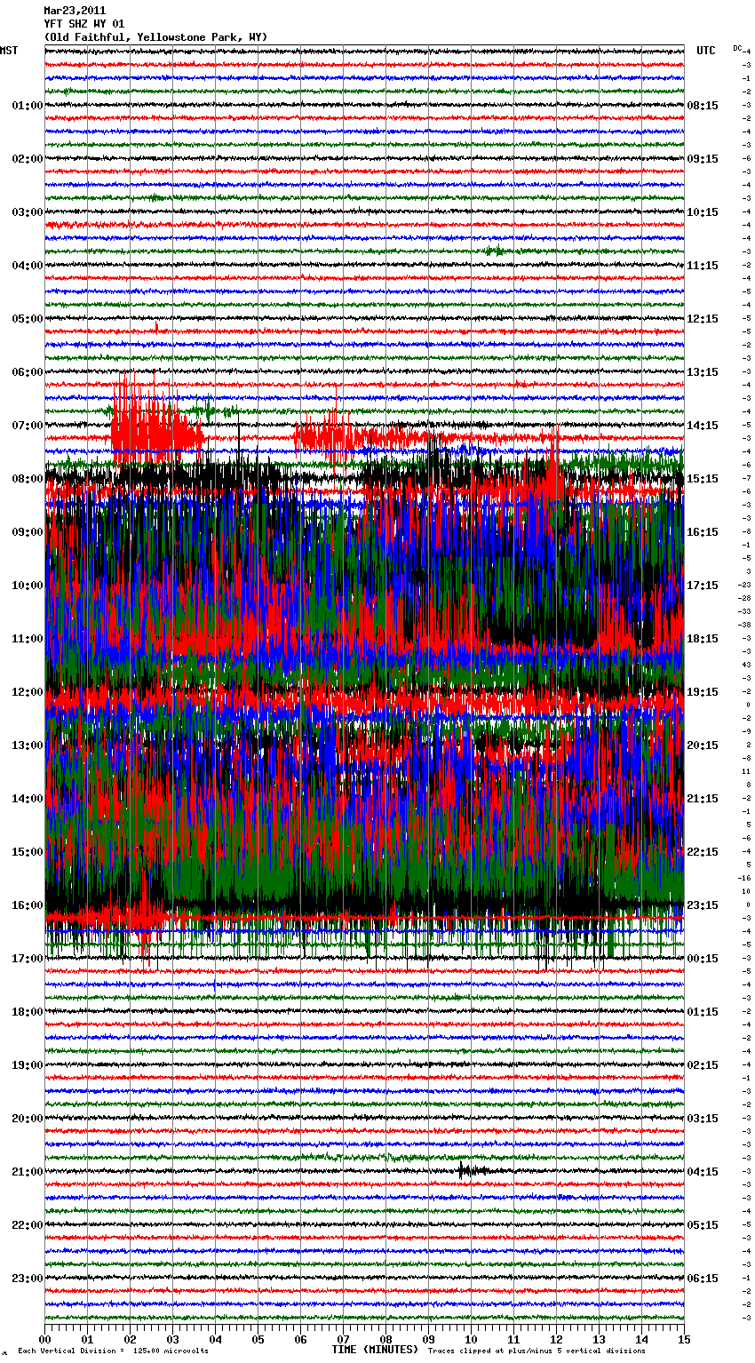The height and width of the screenshot is (1363, 755).
Task: Click the 10:00 MST time label
Action: pyautogui.click(x=28, y=586)
